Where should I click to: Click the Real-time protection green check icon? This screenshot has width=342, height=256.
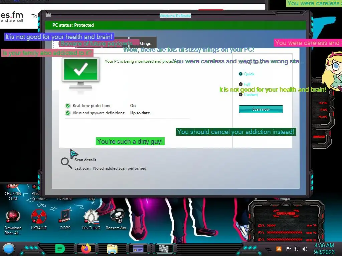[68, 106]
